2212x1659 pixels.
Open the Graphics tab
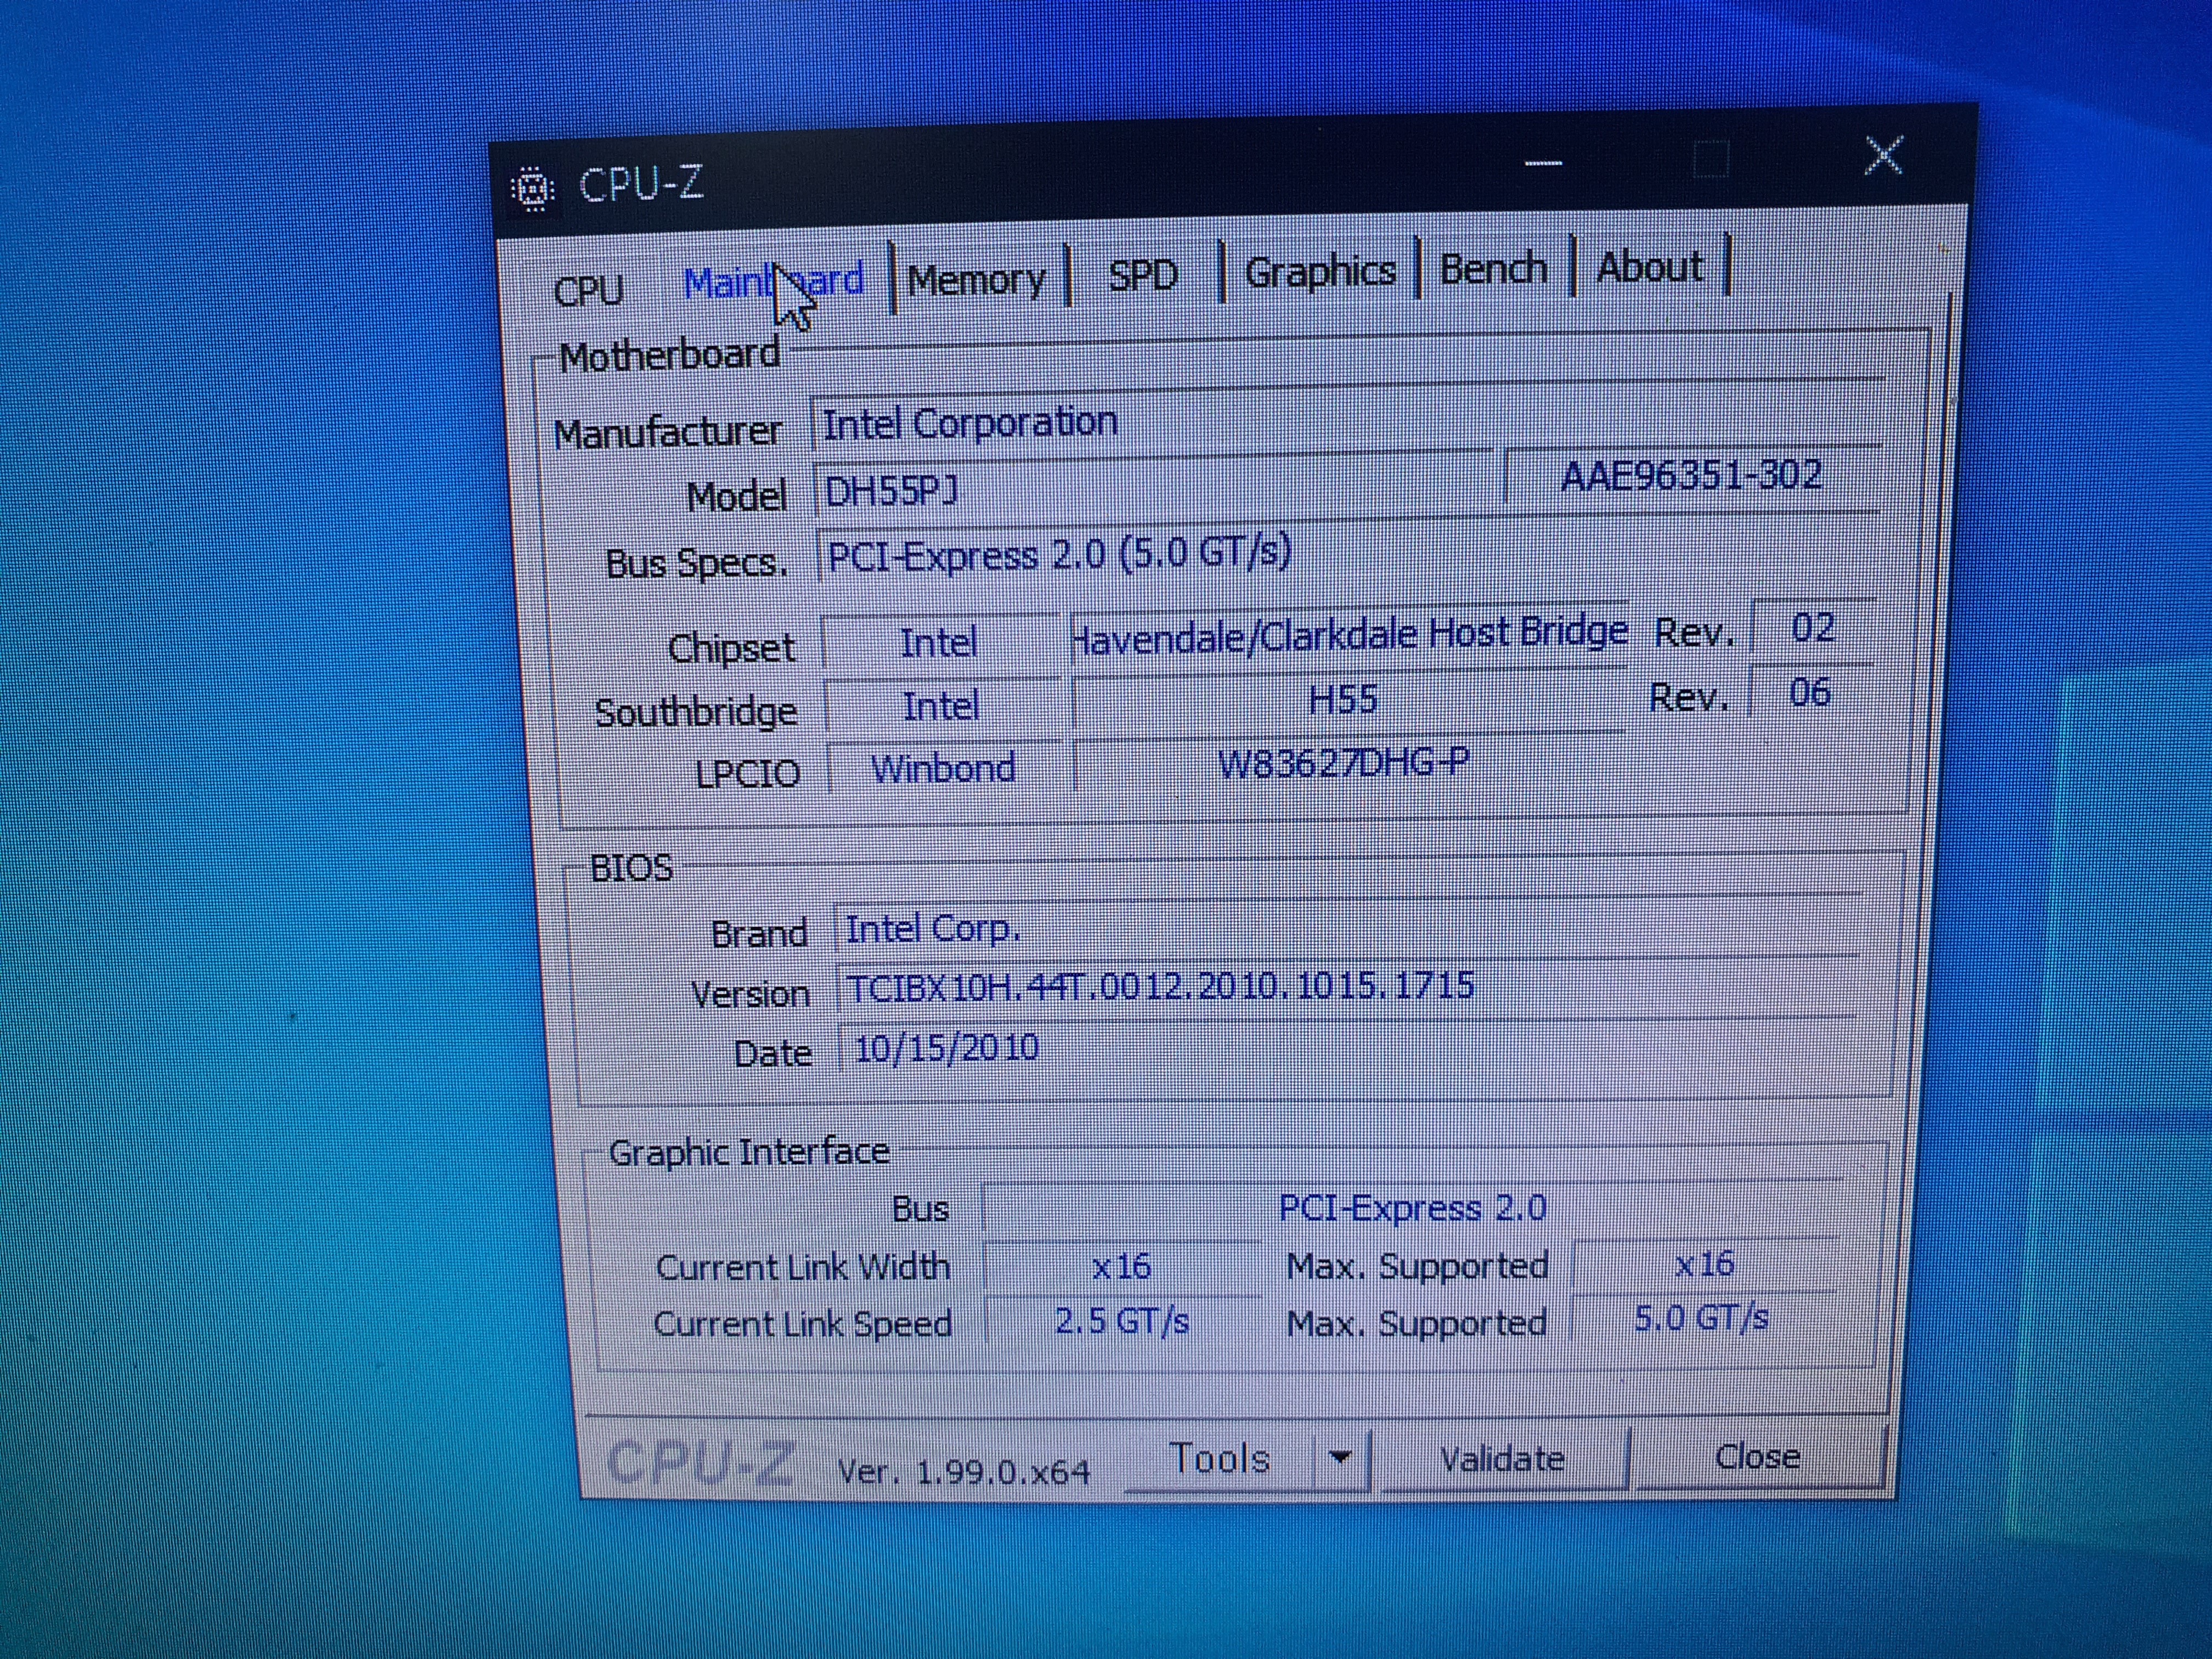(1320, 271)
